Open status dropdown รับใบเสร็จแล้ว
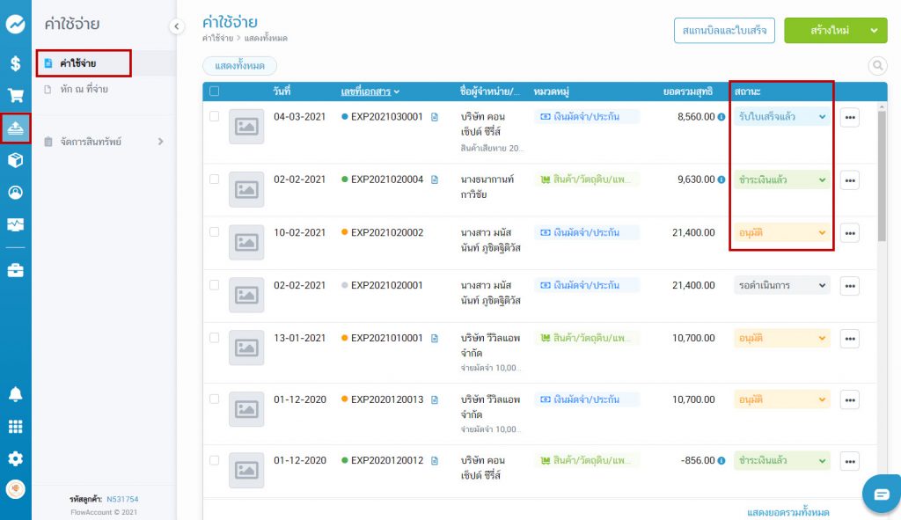 (782, 116)
